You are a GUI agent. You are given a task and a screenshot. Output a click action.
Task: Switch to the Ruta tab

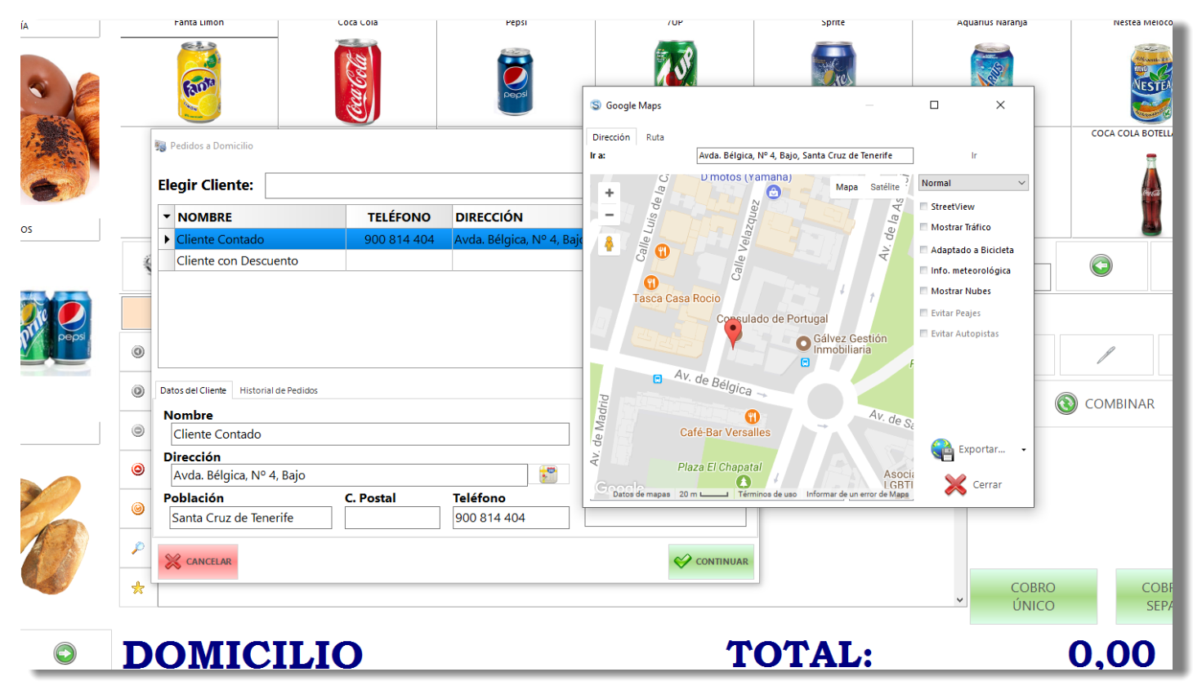[655, 137]
